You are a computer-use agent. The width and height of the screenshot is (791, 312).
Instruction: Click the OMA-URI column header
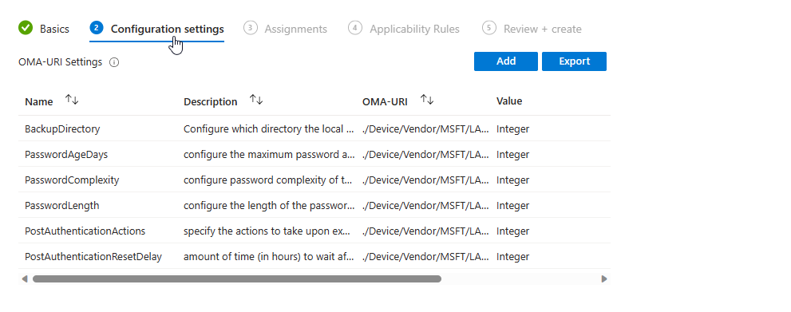point(385,101)
